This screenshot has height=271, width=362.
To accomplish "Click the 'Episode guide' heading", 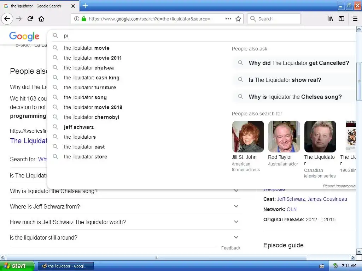I will pyautogui.click(x=283, y=245).
